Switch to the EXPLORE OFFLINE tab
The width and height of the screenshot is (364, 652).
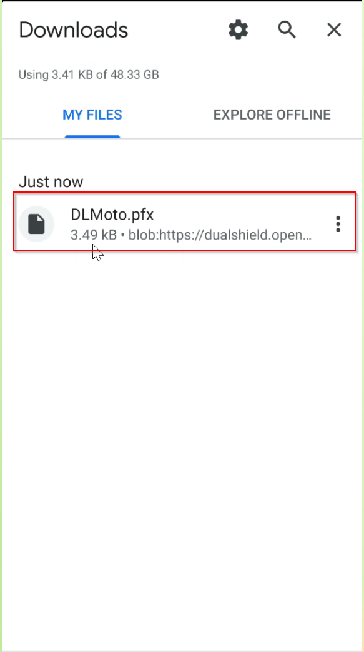272,115
